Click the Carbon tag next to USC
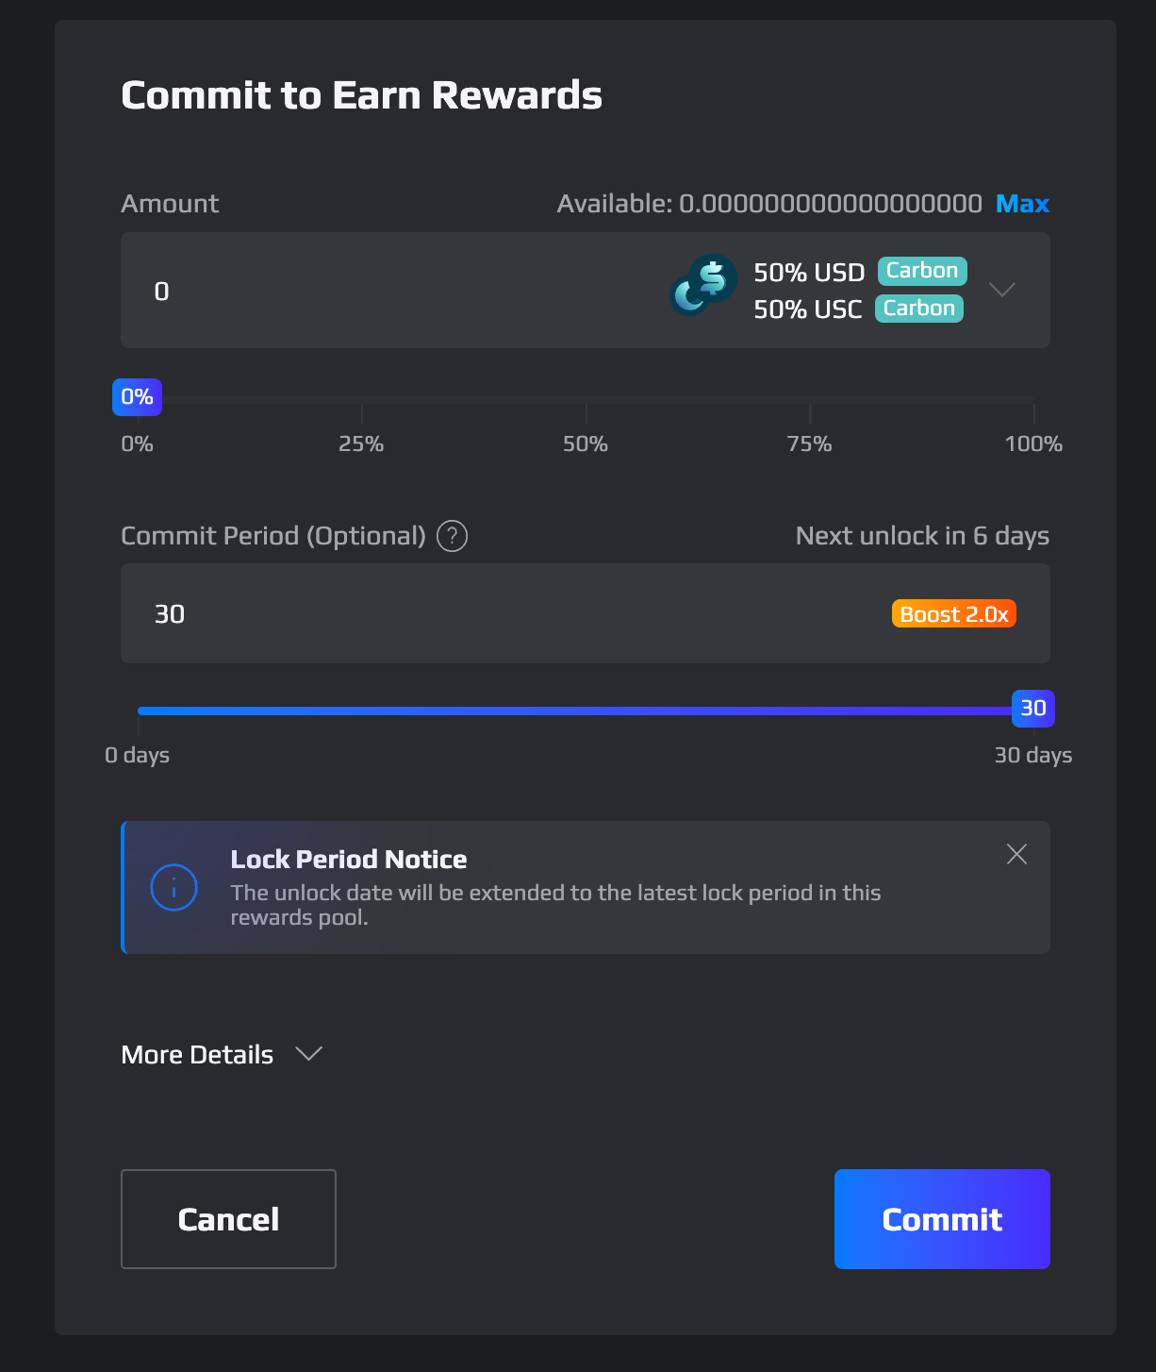The height and width of the screenshot is (1372, 1156). [919, 309]
